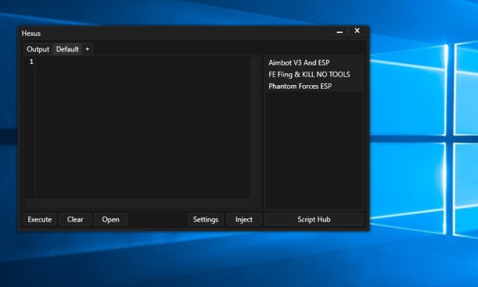Open Hexus Settings

[x=205, y=219]
